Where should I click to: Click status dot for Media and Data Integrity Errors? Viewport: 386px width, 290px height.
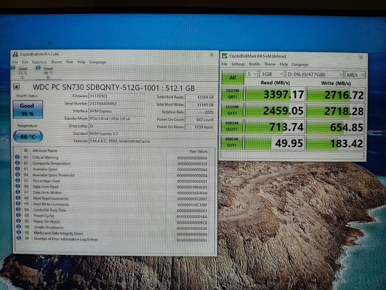click(19, 232)
